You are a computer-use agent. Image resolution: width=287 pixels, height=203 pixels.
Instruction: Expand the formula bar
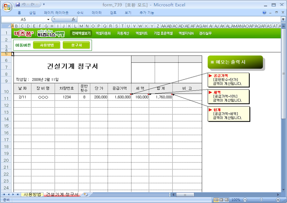283,19
